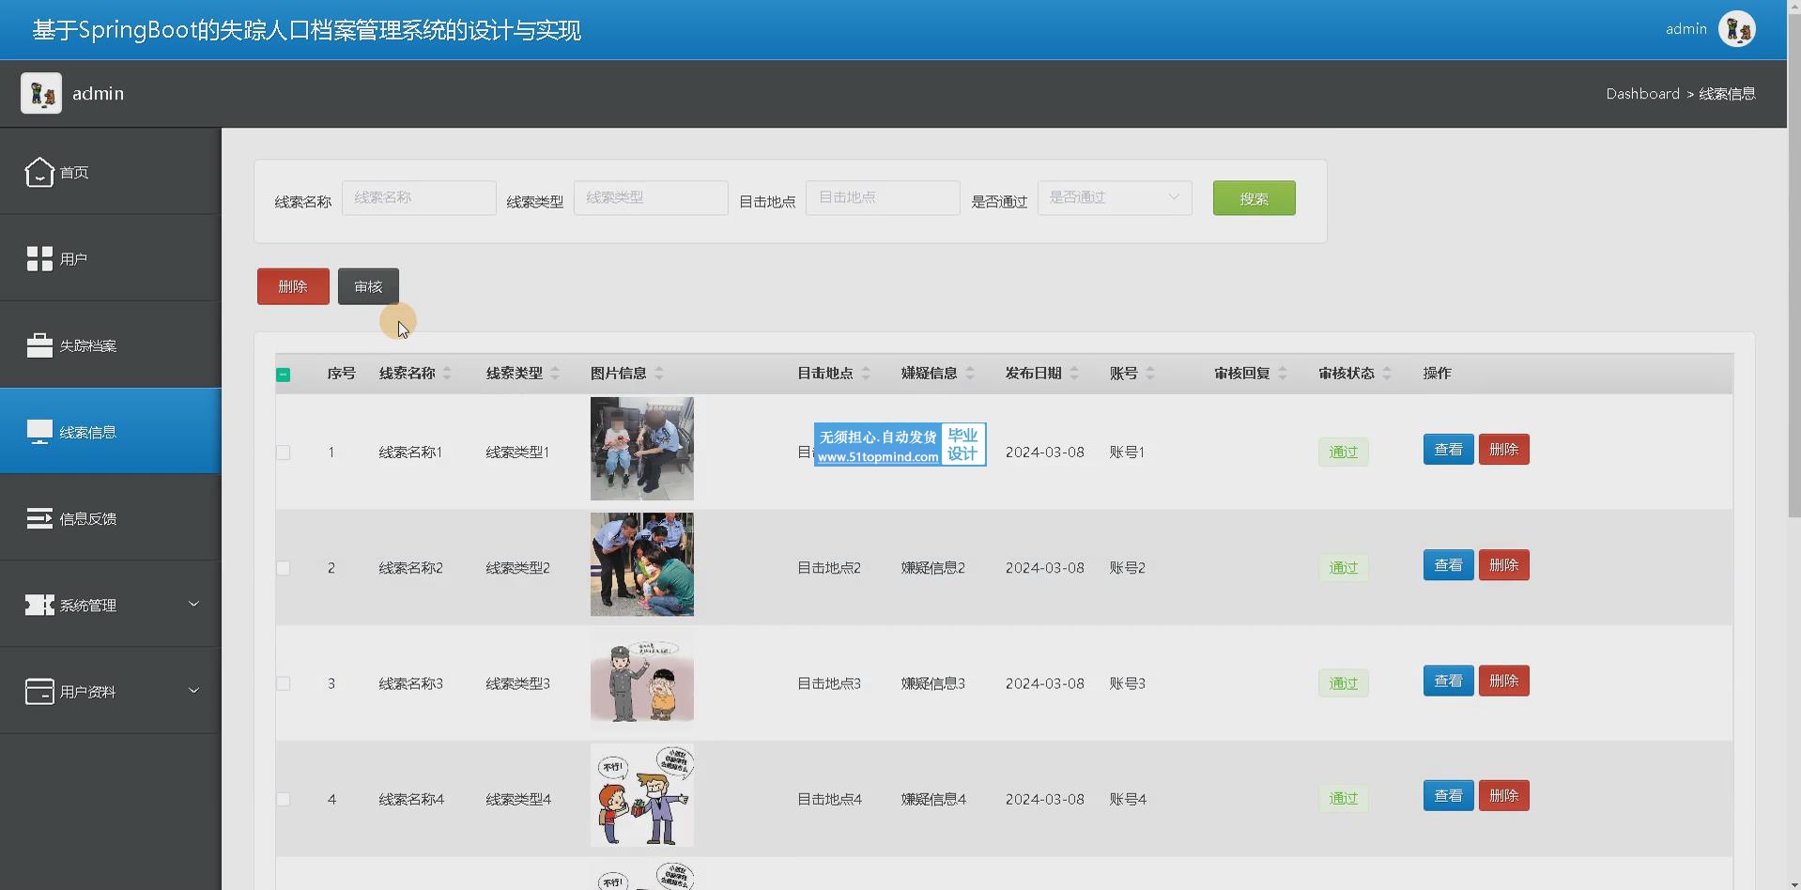Open the 系统管理 menu item
Screen dimensions: 1801x890
click(111, 605)
